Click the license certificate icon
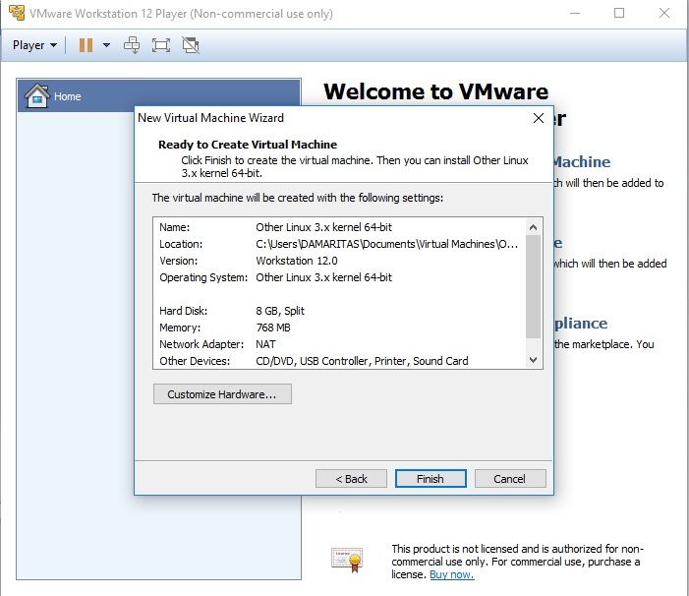 [x=347, y=559]
